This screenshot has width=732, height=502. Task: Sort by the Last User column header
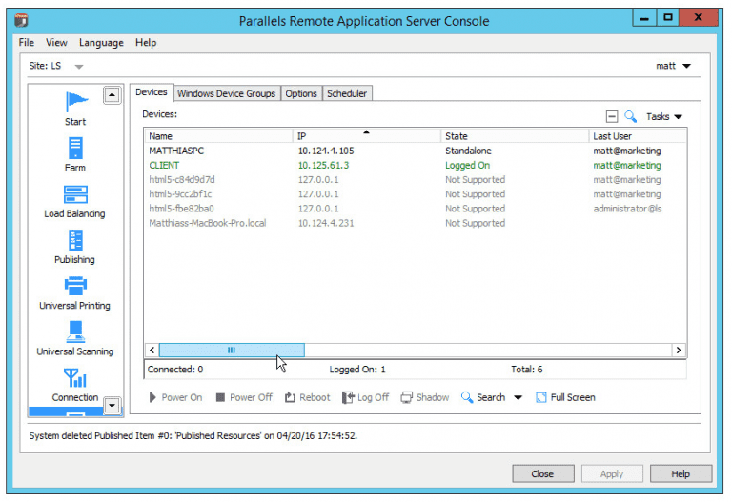[x=637, y=136]
